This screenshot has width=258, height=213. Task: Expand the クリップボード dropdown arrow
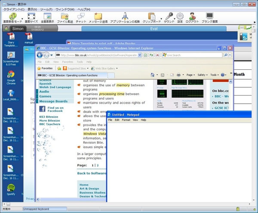(x=161, y=18)
